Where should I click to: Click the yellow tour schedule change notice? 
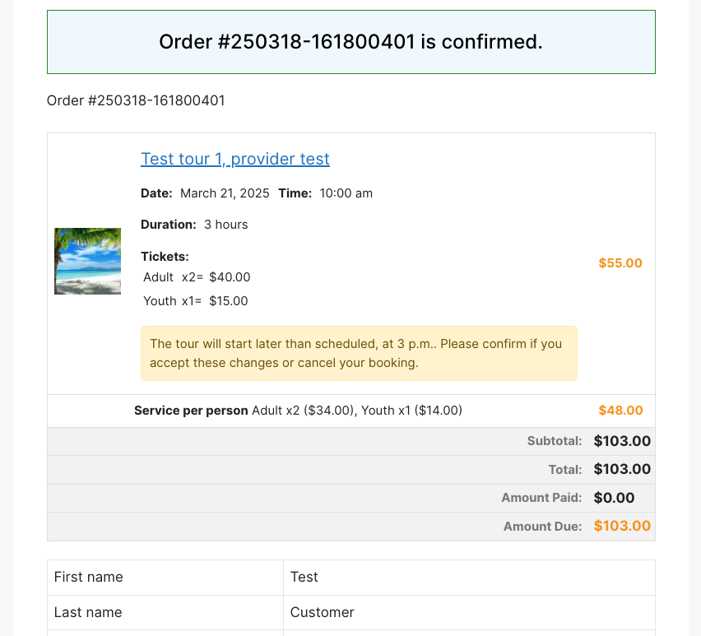pos(359,353)
